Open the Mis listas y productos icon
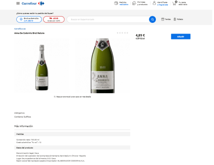The width and height of the screenshot is (214, 165). coord(134,3)
